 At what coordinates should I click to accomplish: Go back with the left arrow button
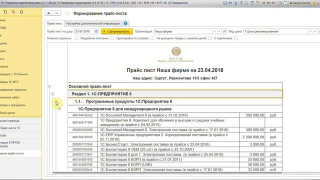pyautogui.click(x=49, y=13)
